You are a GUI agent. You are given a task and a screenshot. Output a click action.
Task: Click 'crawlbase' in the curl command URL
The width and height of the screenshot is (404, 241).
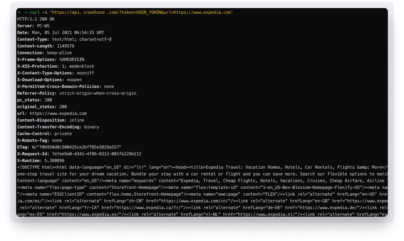coord(94,13)
